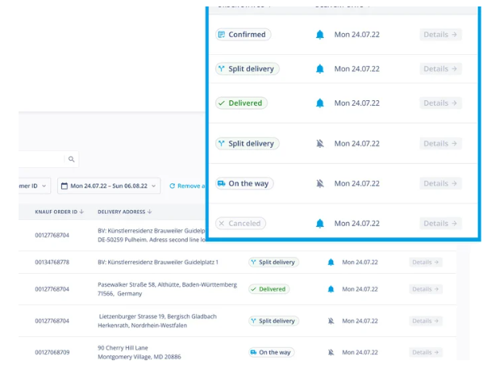Click into the search input field
This screenshot has height=378, width=483.
[41, 159]
